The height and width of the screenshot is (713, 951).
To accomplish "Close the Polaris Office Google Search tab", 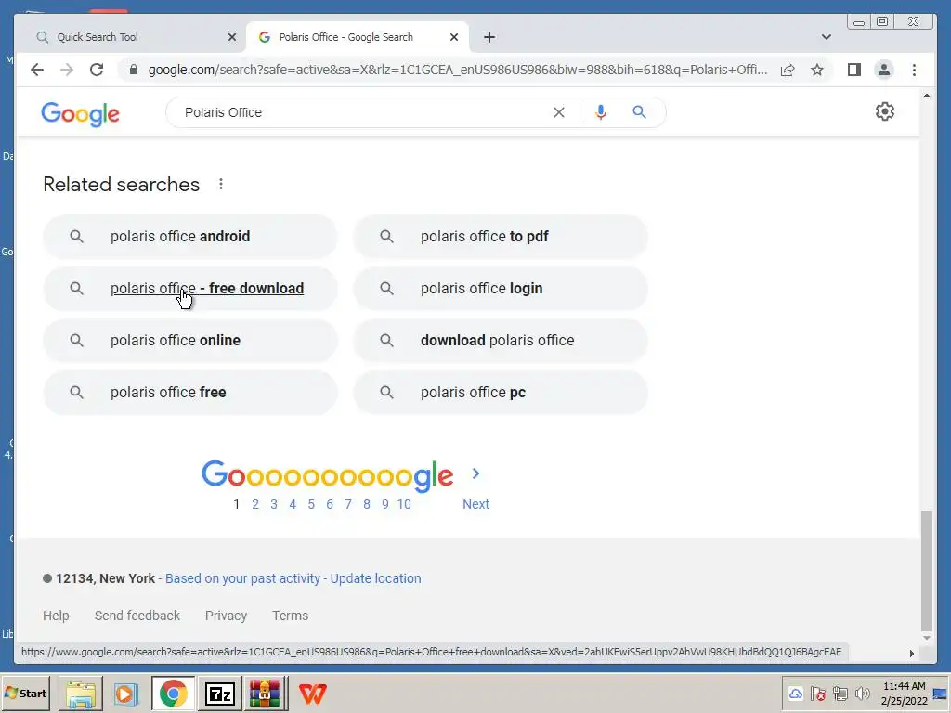I will tap(453, 37).
